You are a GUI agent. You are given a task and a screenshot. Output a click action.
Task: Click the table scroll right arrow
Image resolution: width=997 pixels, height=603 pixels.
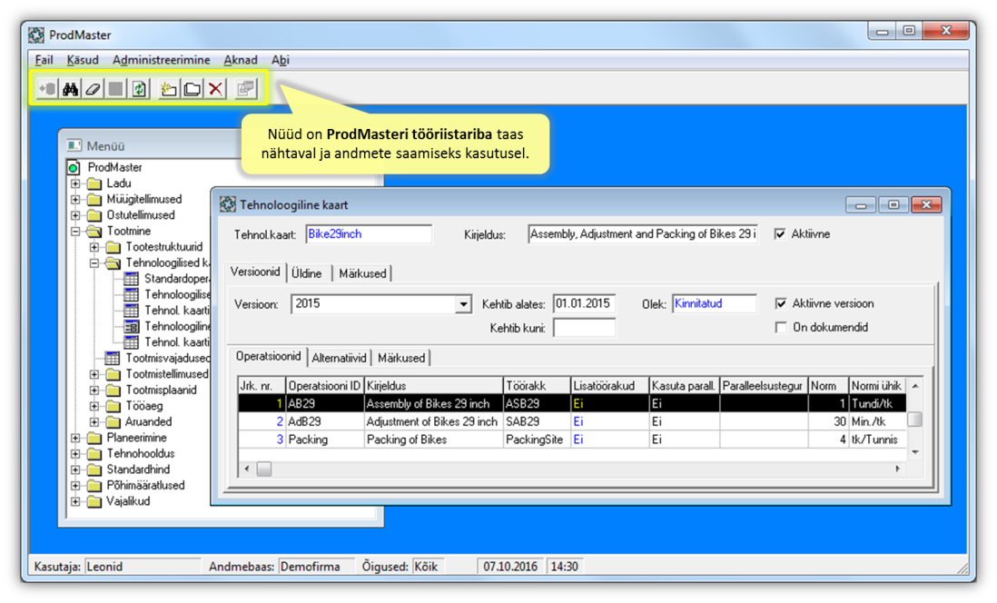pyautogui.click(x=897, y=469)
